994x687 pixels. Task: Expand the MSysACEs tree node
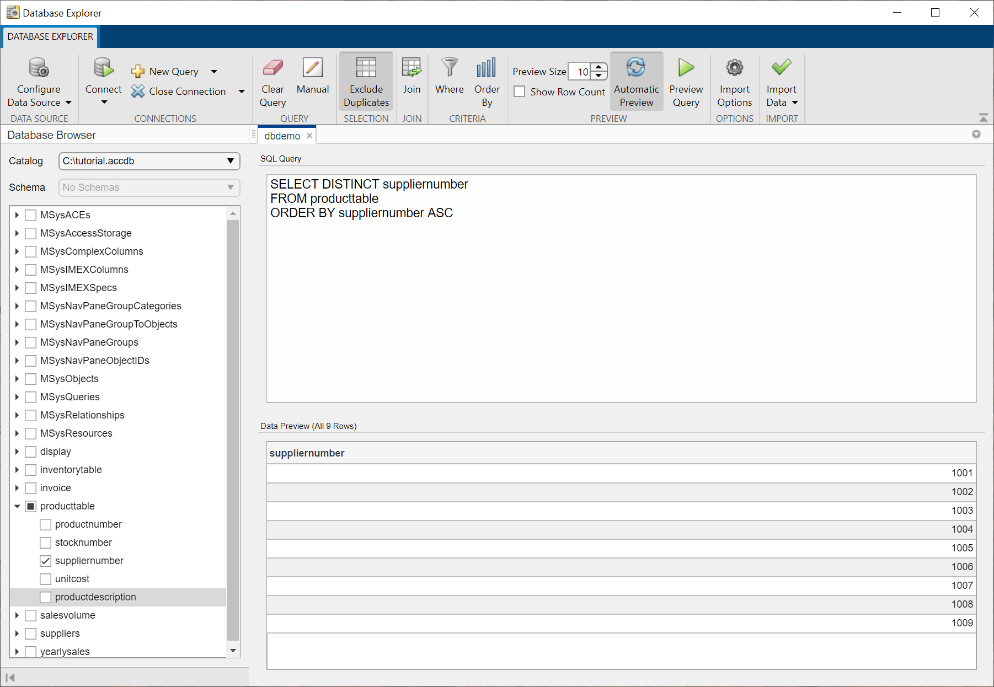point(17,215)
